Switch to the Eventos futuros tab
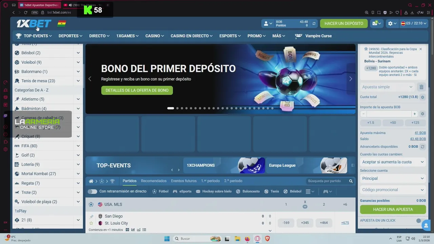Viewport: 434px width, 244px height. coord(184,181)
